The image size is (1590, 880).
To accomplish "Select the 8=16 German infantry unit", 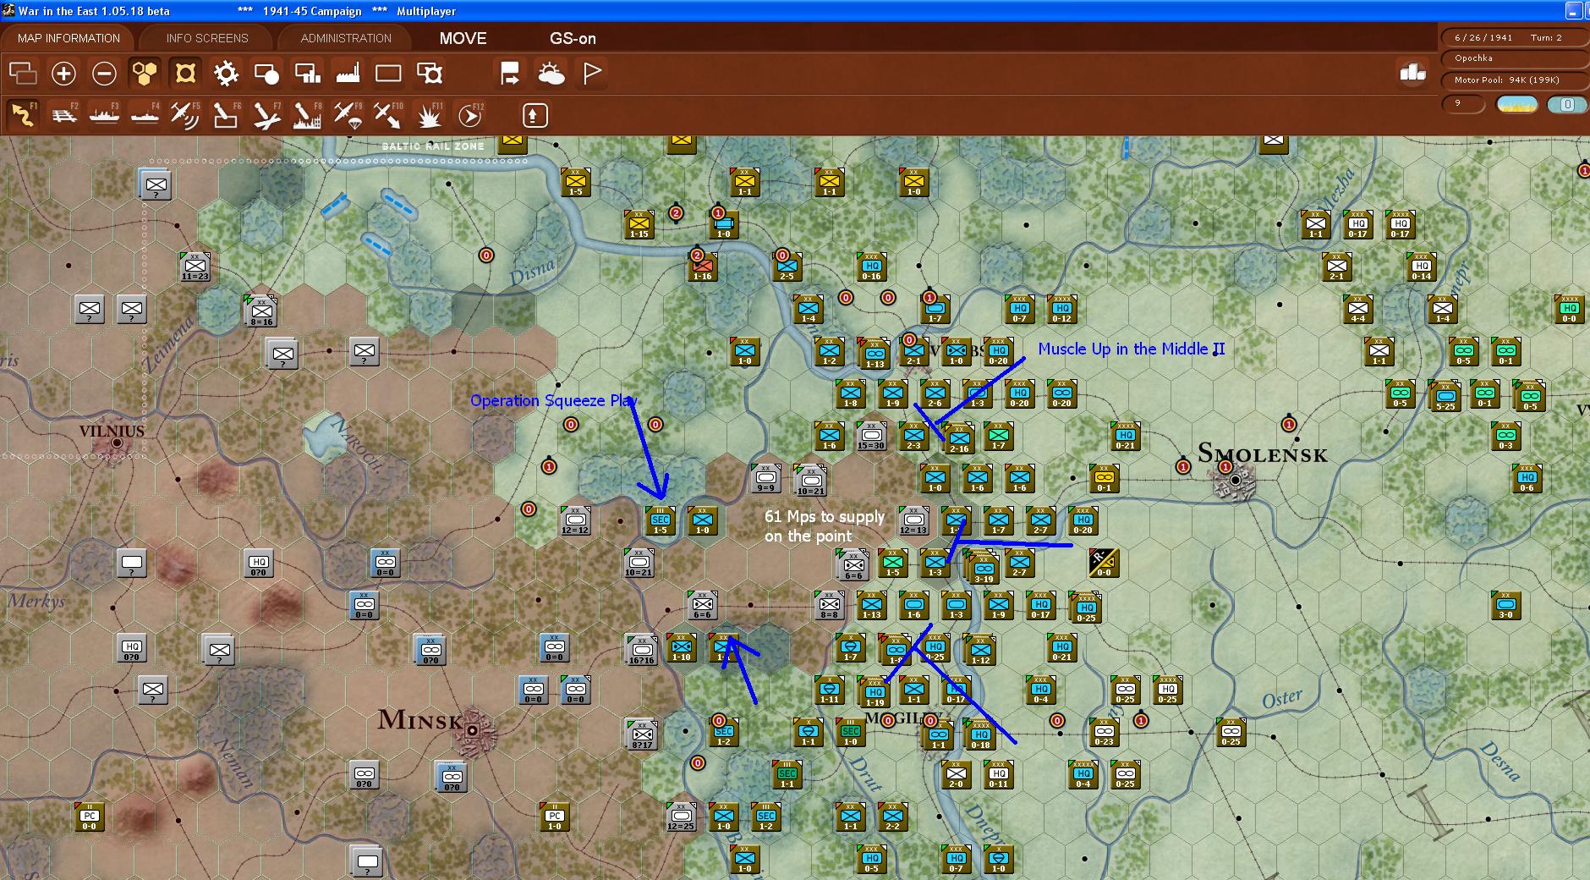I will [261, 311].
